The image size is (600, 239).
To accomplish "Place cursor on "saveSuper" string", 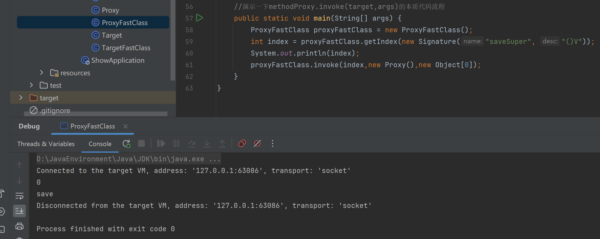I will [x=508, y=42].
